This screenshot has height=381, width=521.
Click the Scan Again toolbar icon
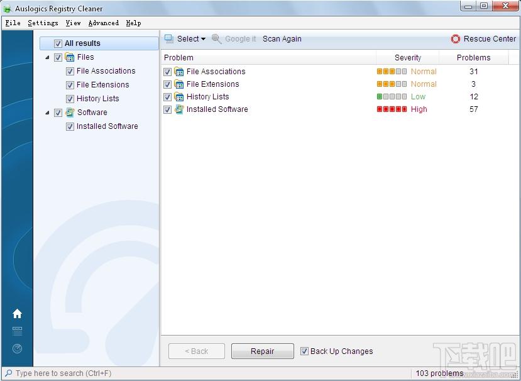(282, 38)
